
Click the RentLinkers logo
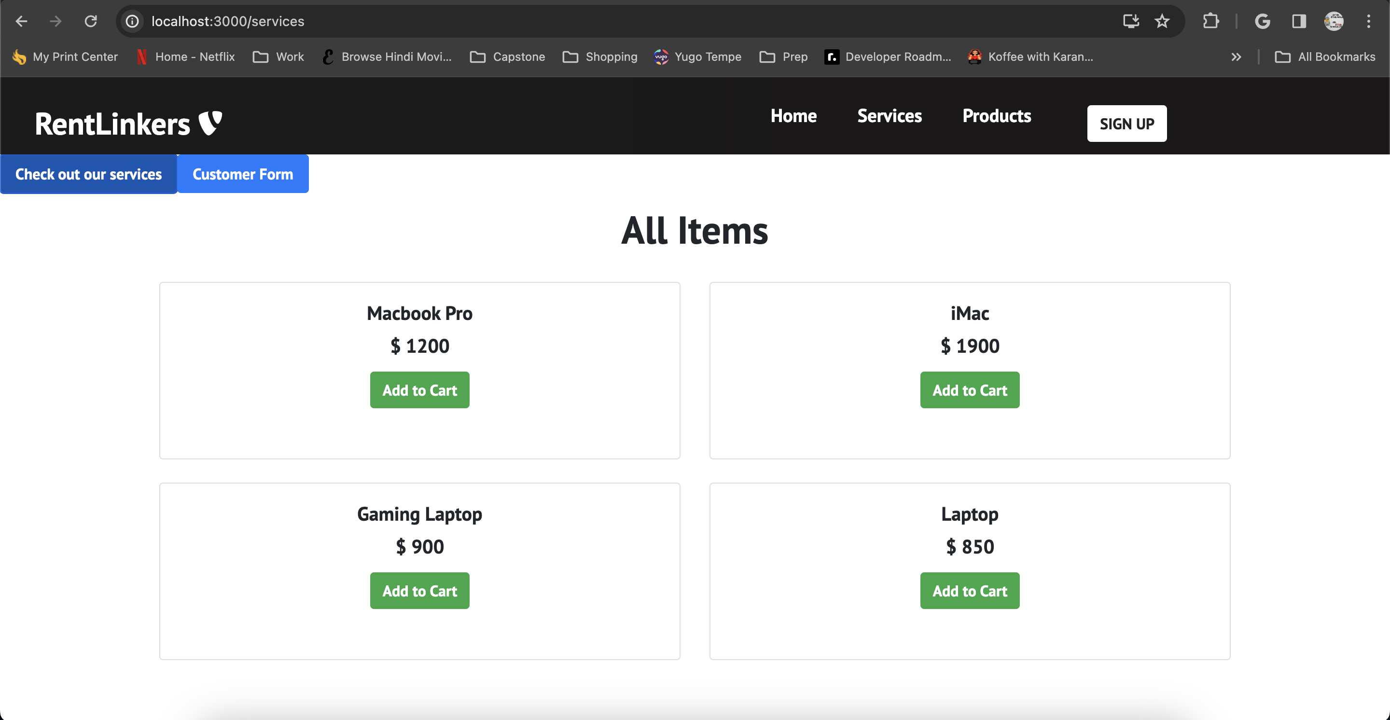[128, 124]
